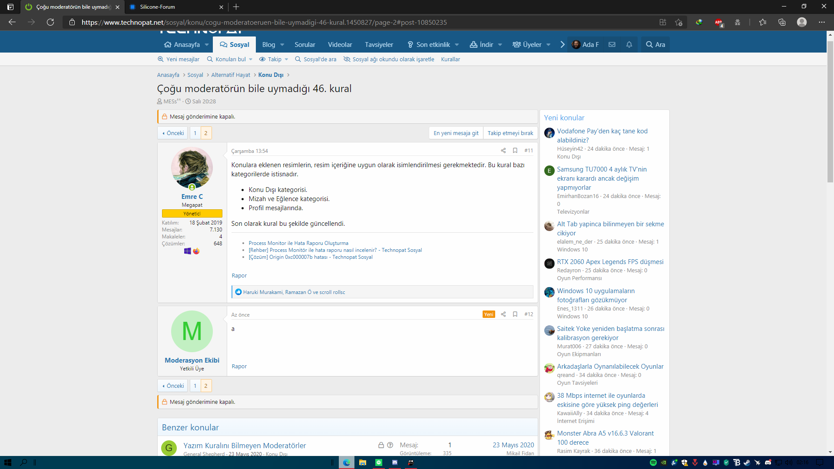This screenshot has width=834, height=469.
Task: Expand the Son etkinlik dropdown arrow
Action: point(457,45)
